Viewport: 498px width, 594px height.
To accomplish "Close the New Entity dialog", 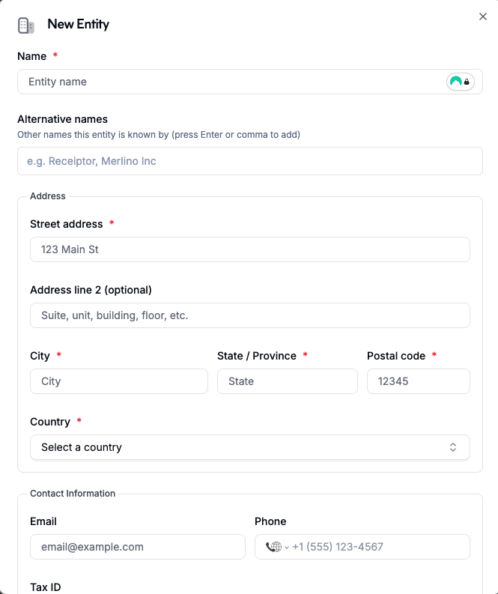I will pos(483,16).
